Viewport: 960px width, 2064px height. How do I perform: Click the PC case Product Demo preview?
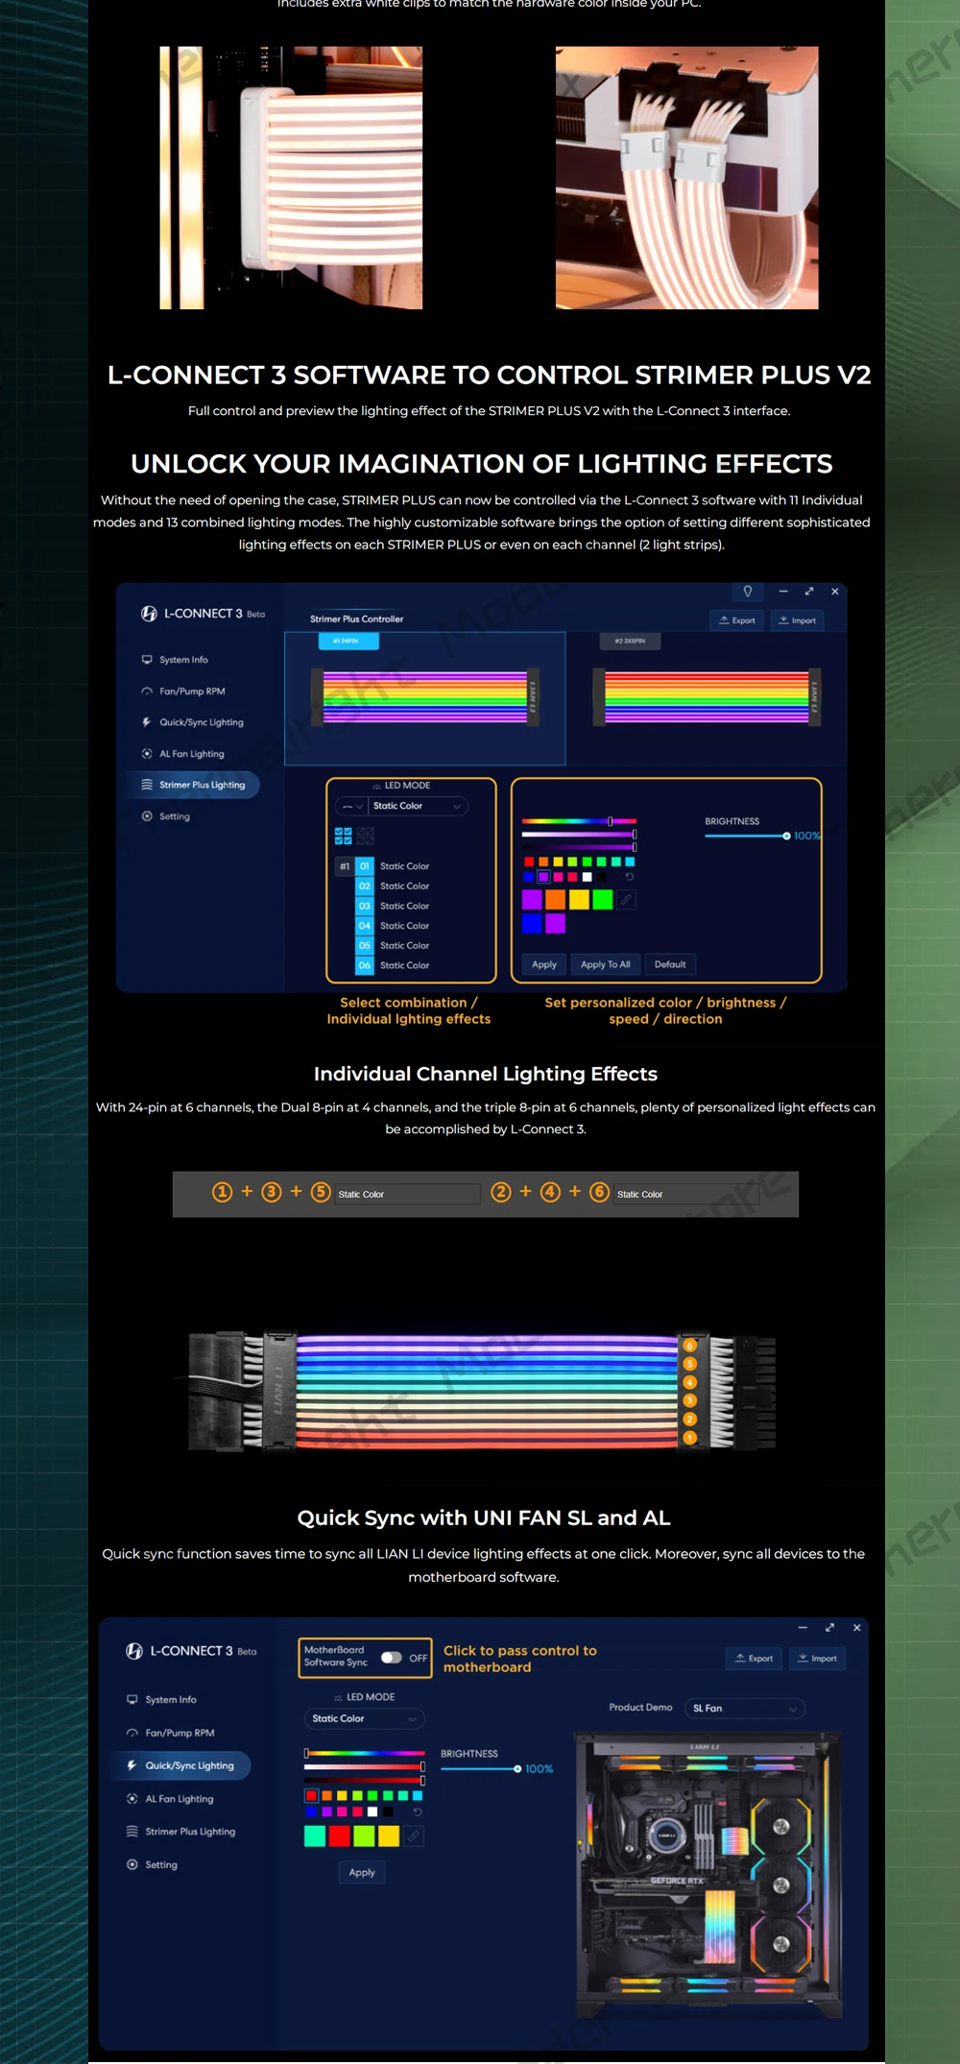point(708,1875)
